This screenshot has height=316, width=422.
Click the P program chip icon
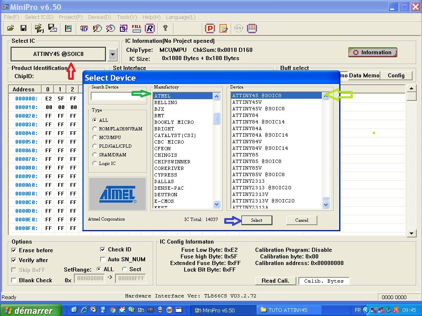pyautogui.click(x=210, y=28)
